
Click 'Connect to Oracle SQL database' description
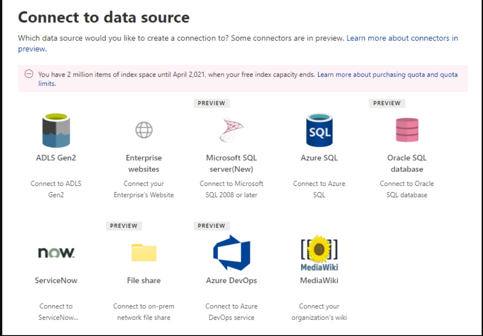407,189
